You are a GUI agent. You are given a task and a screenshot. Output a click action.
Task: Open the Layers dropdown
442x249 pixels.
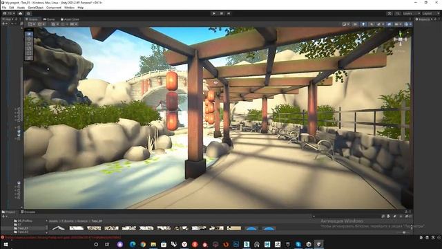click(412, 13)
